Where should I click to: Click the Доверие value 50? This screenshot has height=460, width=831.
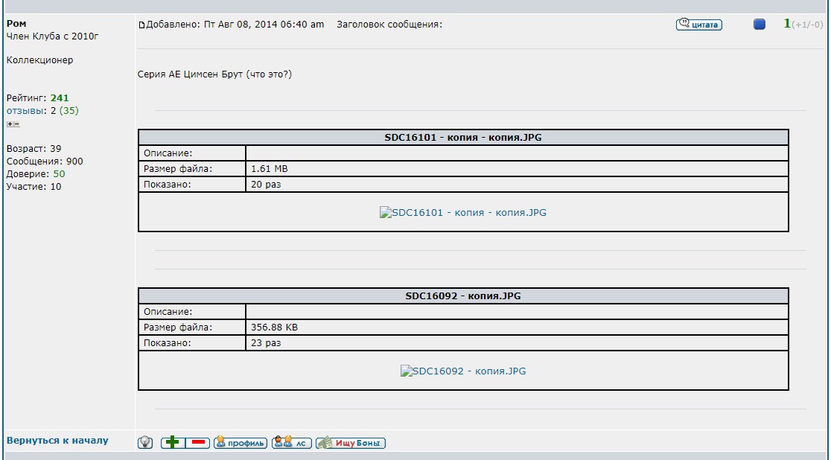pyautogui.click(x=59, y=174)
